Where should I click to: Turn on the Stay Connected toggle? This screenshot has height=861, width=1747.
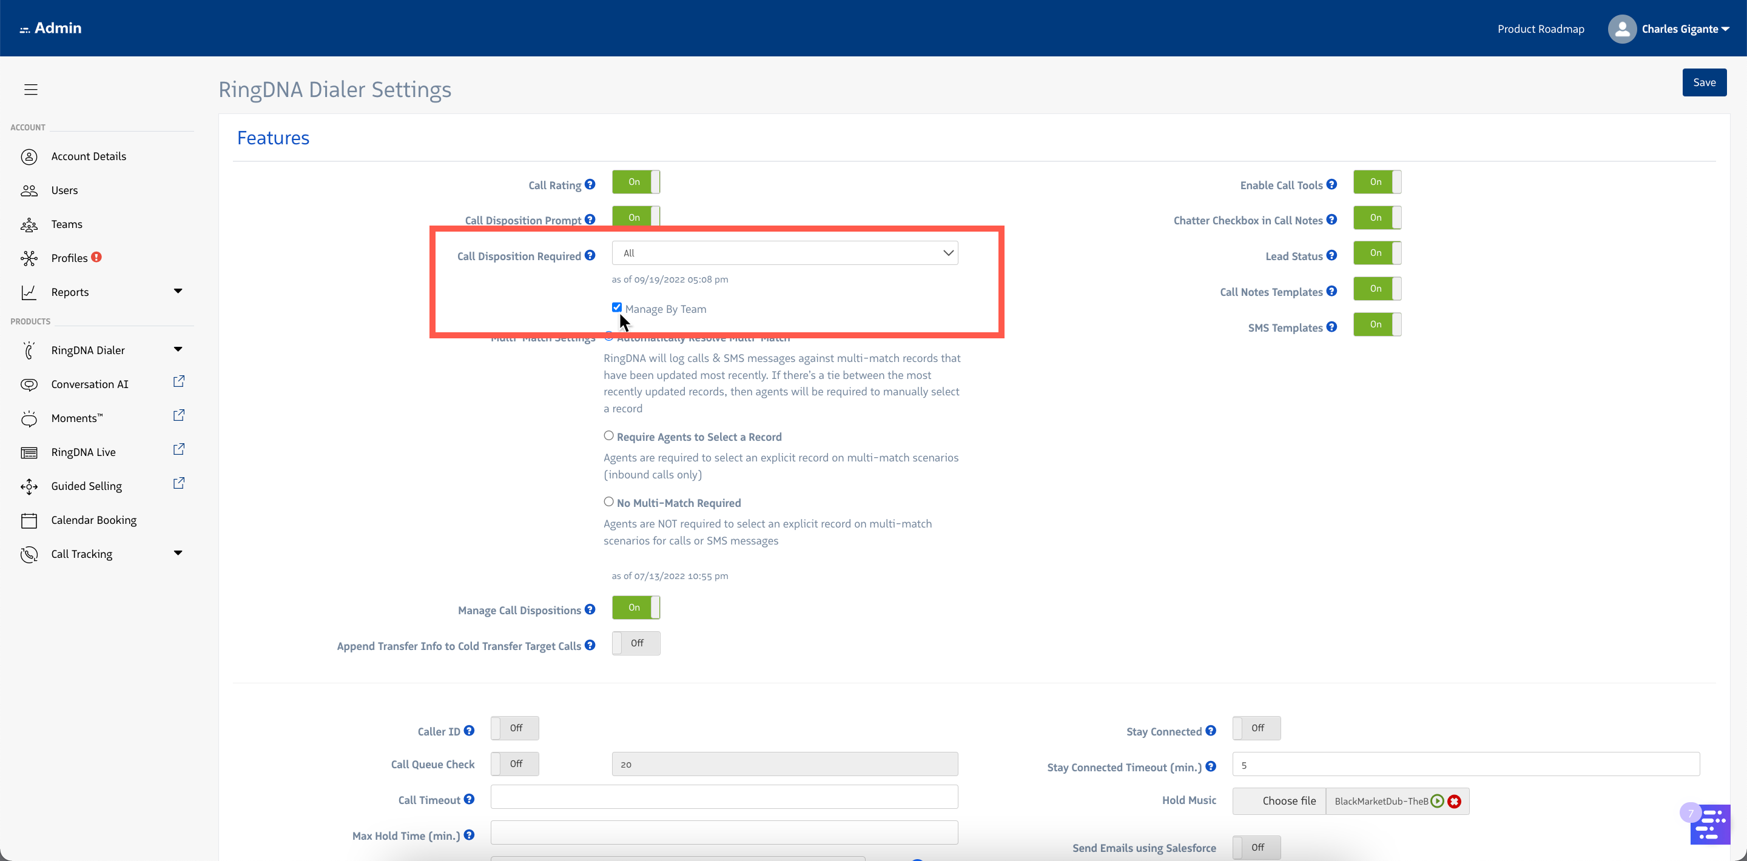(x=1256, y=728)
